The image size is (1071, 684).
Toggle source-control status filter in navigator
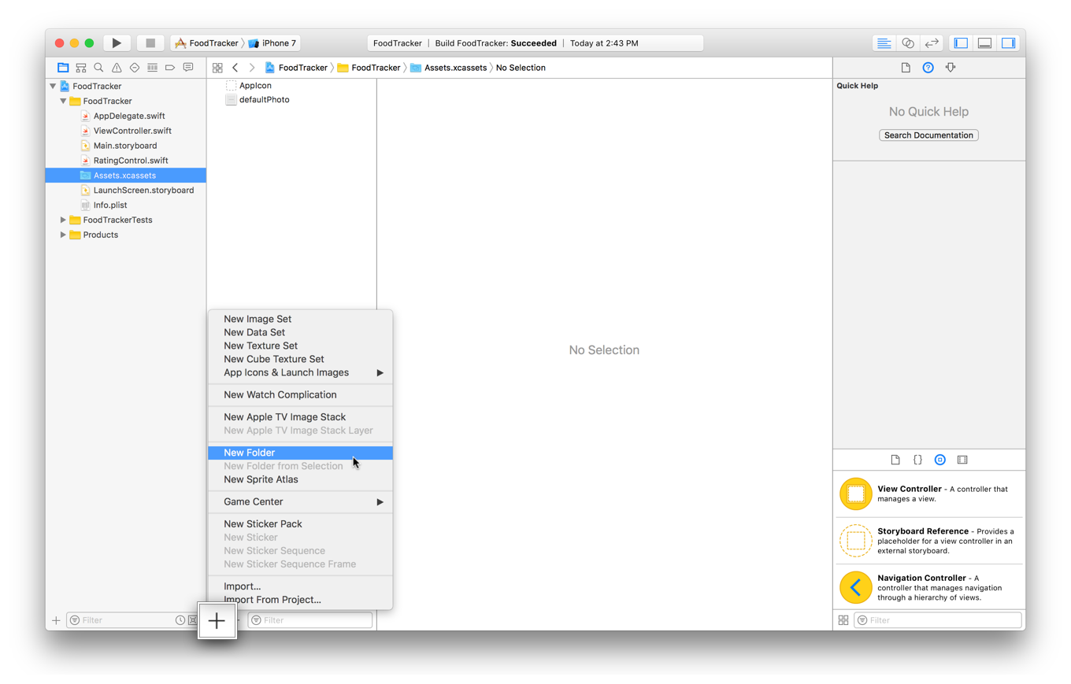[192, 620]
